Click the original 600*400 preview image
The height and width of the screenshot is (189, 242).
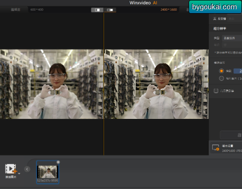tap(52, 84)
